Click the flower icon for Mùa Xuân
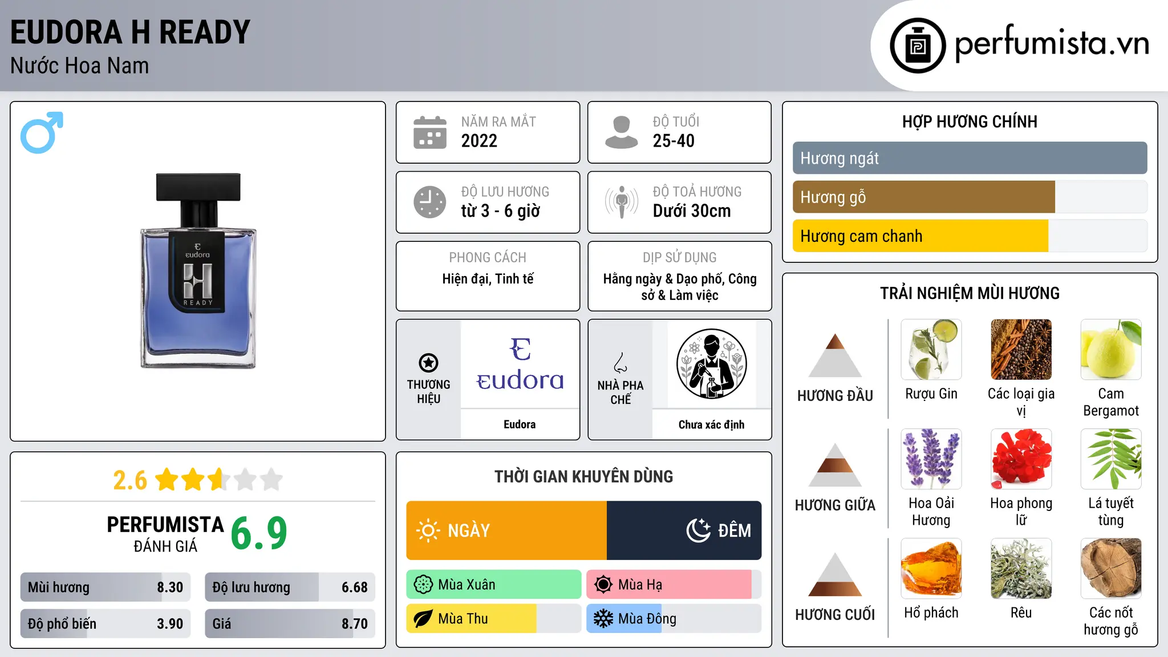The image size is (1168, 657). (x=423, y=585)
